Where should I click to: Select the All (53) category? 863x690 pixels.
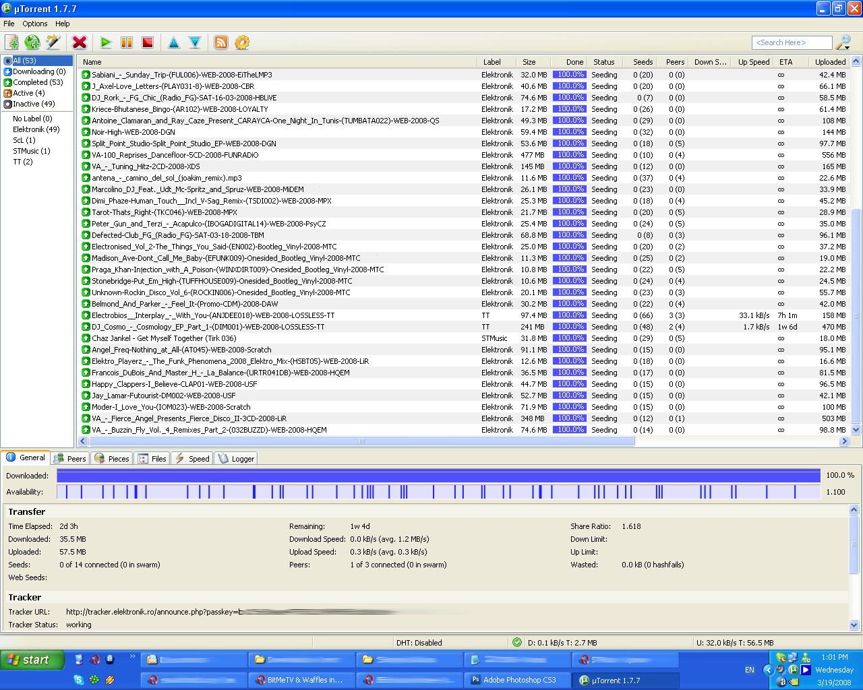pos(37,61)
